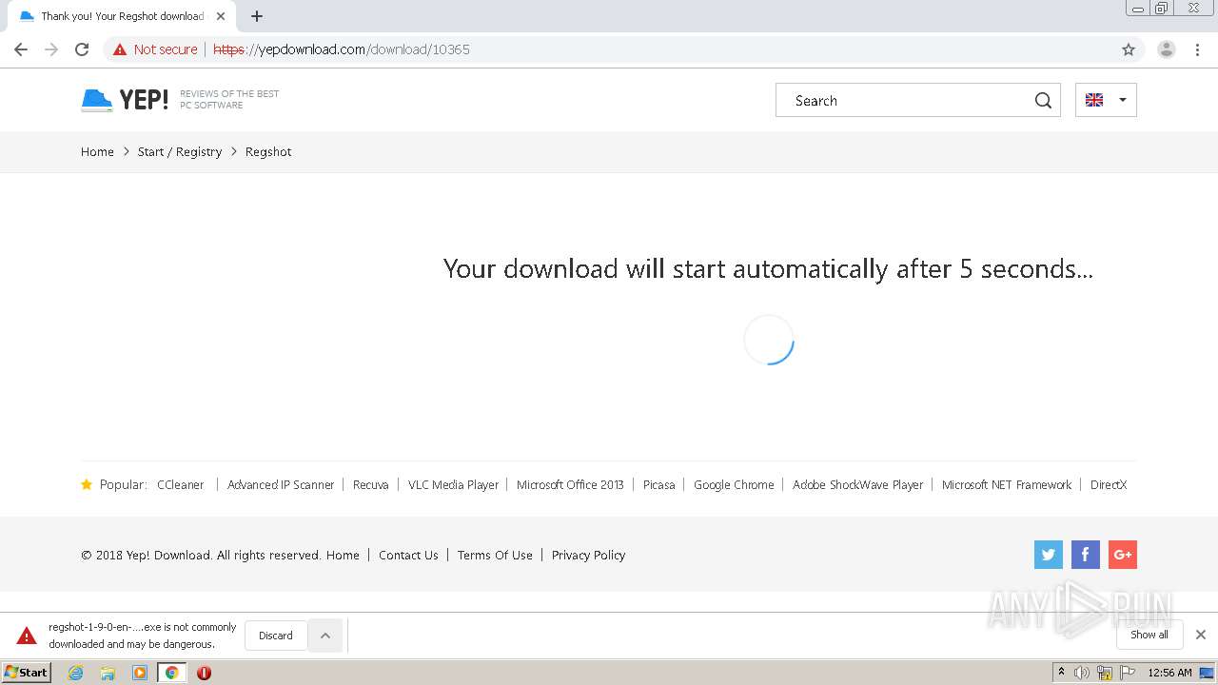The height and width of the screenshot is (685, 1218).
Task: Close the downloads bar
Action: (x=1201, y=635)
